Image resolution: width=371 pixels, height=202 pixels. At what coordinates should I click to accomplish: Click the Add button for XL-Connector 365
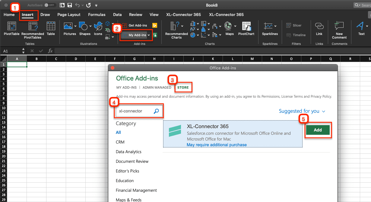318,130
